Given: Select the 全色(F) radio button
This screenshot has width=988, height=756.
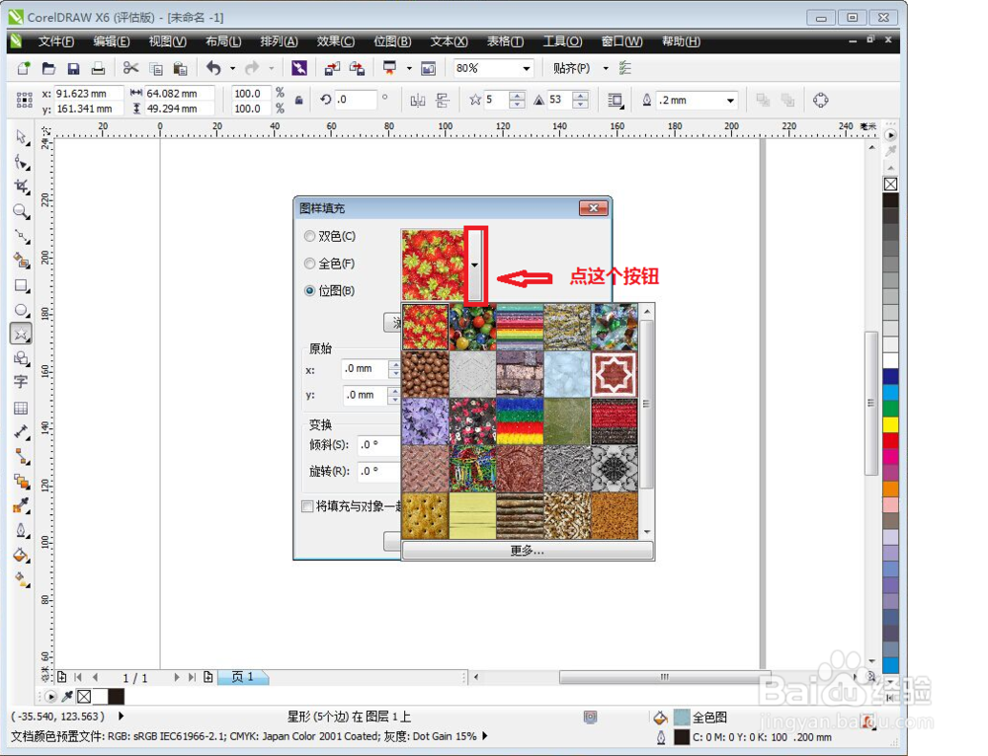Looking at the screenshot, I should click(309, 264).
